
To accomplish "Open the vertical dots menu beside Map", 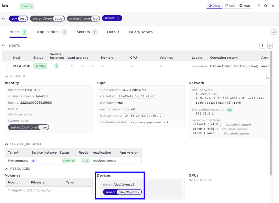I will pos(259,6).
